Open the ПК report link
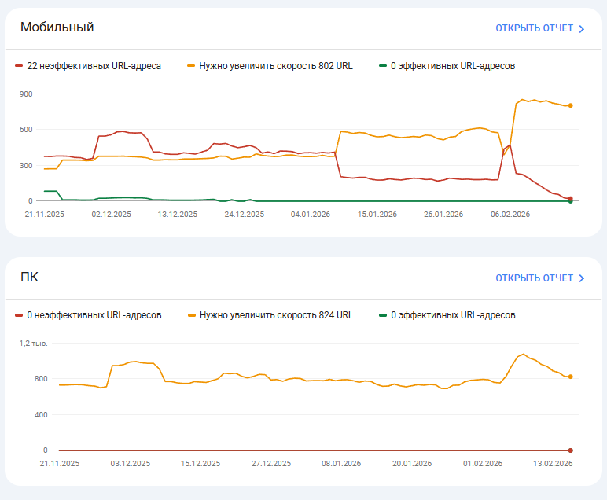The image size is (607, 500). 534,278
